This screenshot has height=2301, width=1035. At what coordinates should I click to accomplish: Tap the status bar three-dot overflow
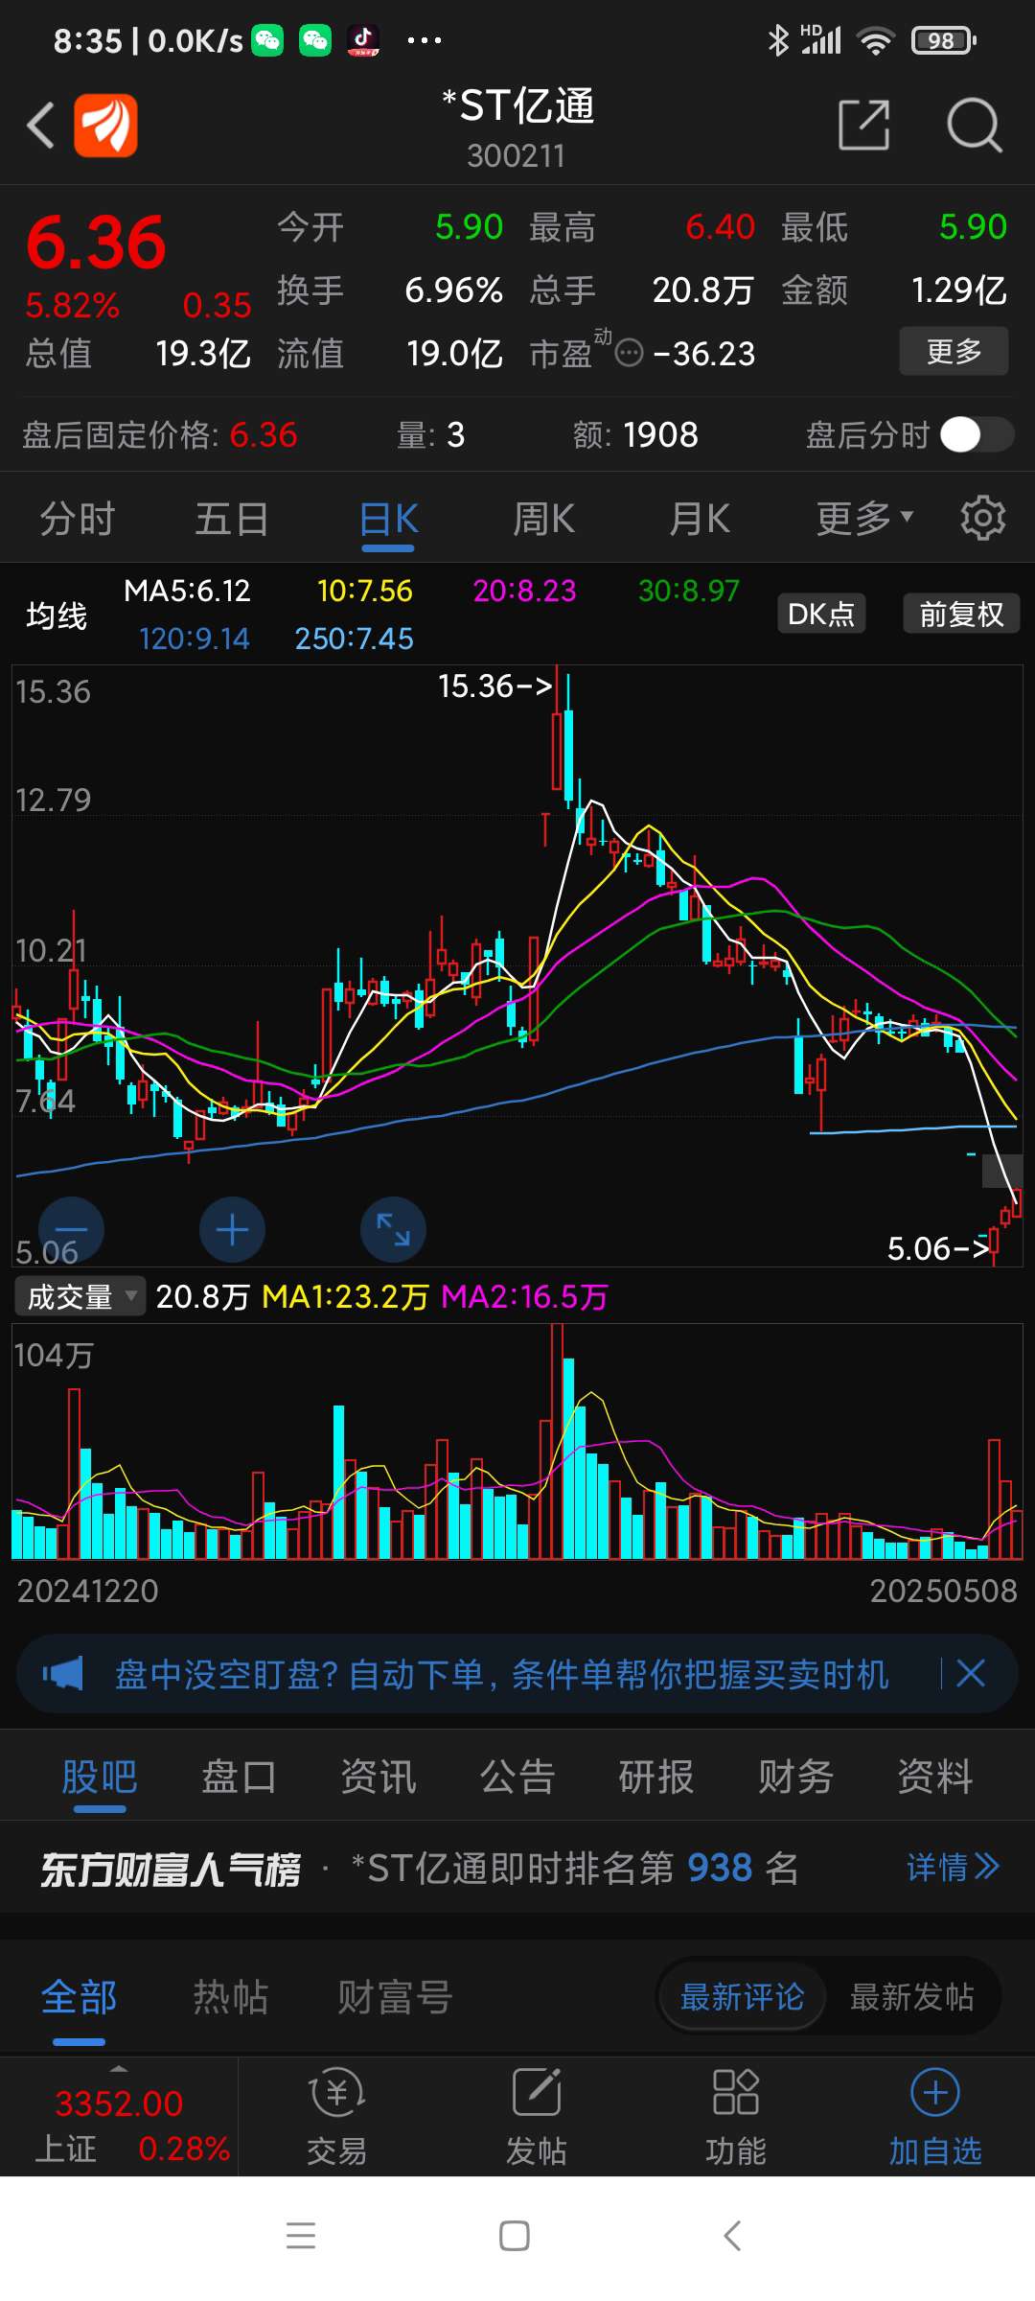click(424, 40)
